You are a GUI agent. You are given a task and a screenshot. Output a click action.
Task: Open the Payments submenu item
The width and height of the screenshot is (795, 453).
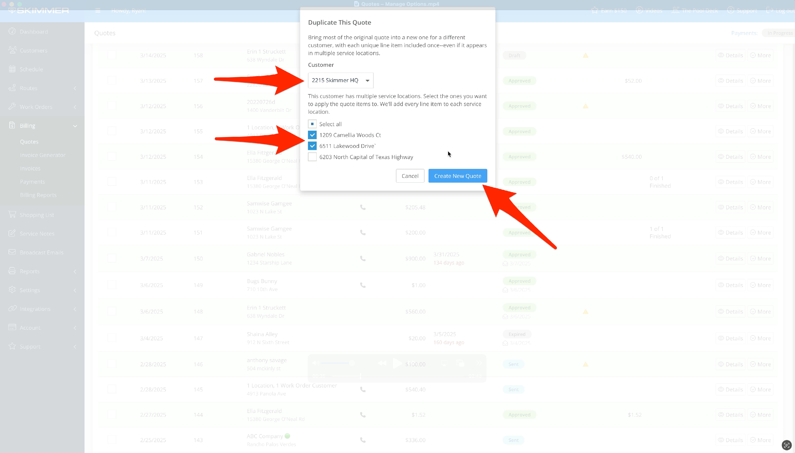click(32, 182)
